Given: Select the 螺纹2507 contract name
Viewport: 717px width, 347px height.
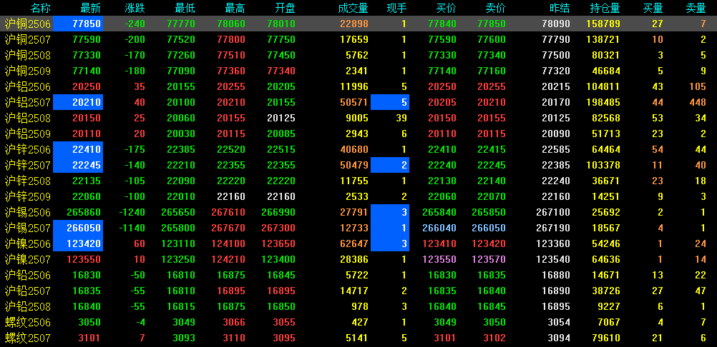Looking at the screenshot, I should coord(27,338).
